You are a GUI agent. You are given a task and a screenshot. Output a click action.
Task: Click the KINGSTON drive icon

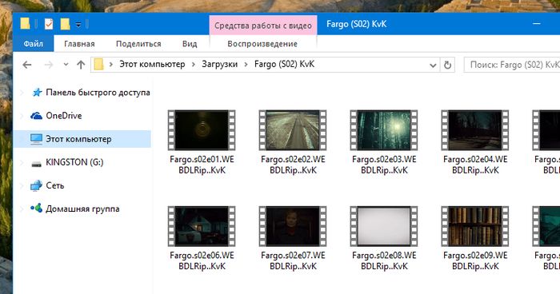pos(37,164)
